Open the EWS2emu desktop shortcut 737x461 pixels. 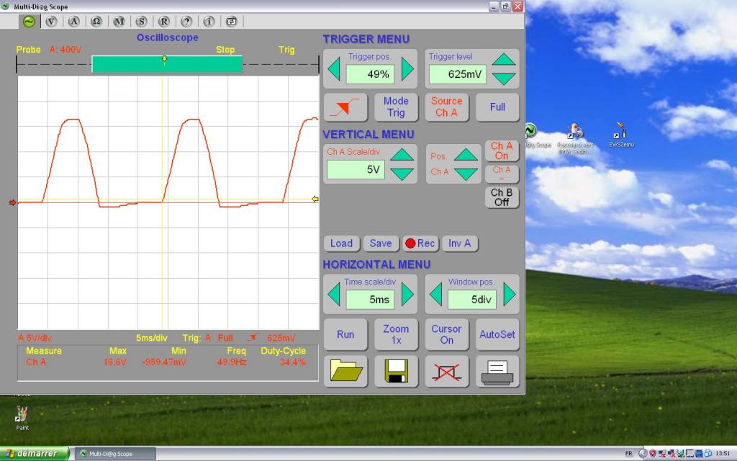tap(621, 135)
